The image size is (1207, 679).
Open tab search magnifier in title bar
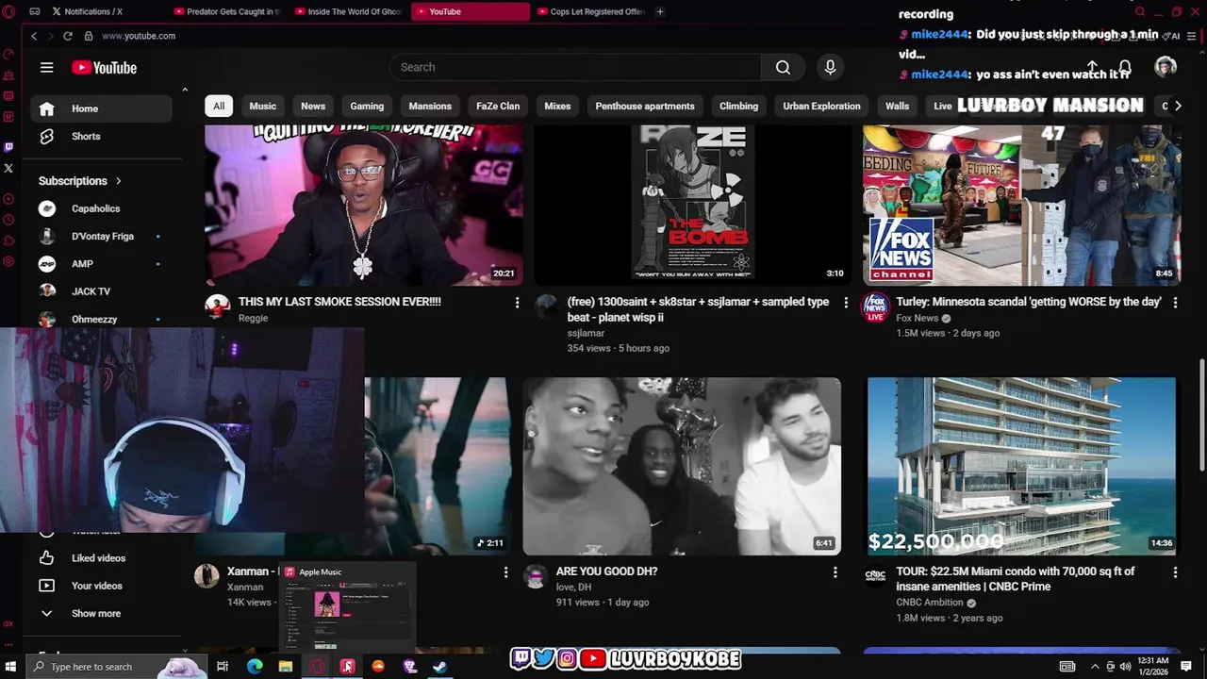1140,11
